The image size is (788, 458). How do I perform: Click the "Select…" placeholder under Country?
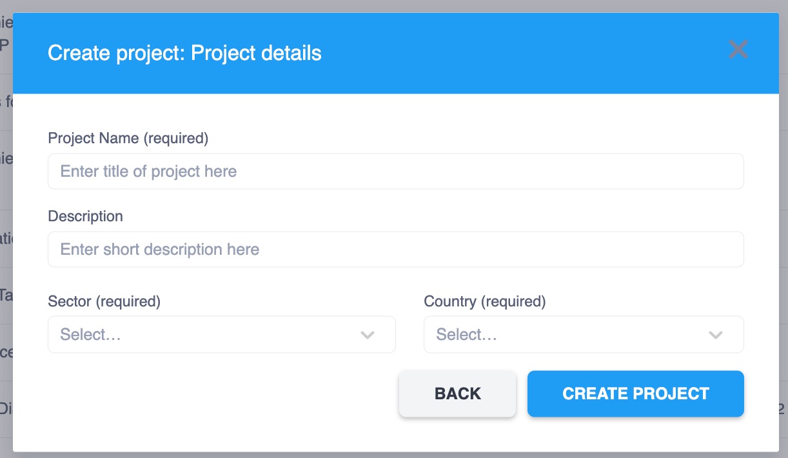pyautogui.click(x=467, y=335)
